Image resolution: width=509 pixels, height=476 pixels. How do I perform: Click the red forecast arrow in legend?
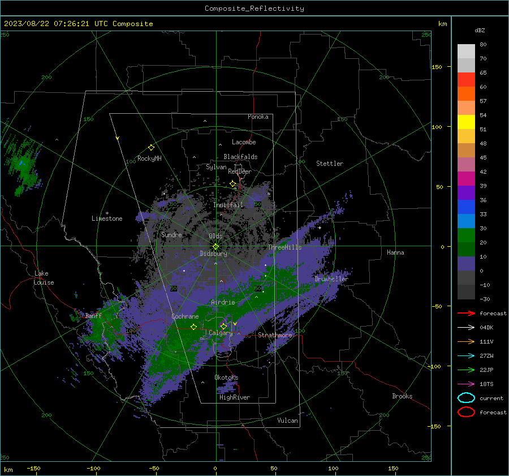[x=466, y=313]
